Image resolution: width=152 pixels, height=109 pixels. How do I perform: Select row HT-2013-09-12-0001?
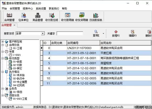point(97,53)
